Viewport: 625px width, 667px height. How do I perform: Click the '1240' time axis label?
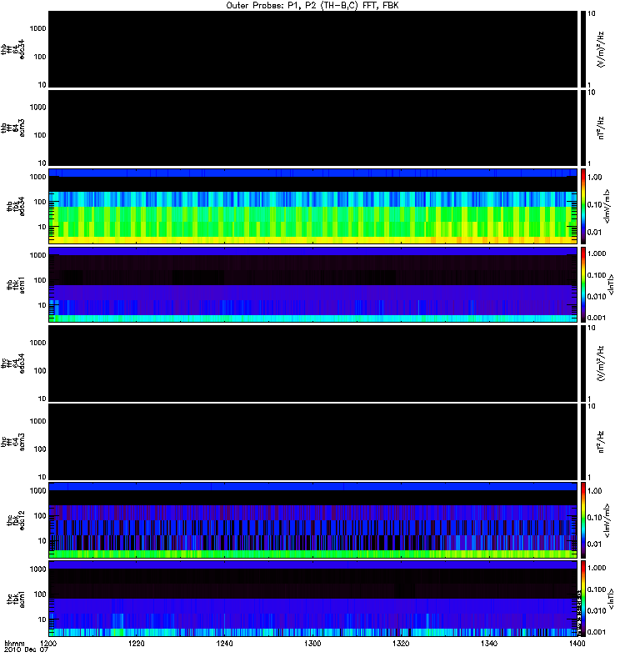(x=224, y=643)
